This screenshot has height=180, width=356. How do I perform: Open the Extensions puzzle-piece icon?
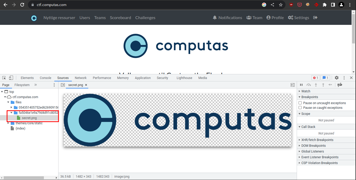[325, 5]
